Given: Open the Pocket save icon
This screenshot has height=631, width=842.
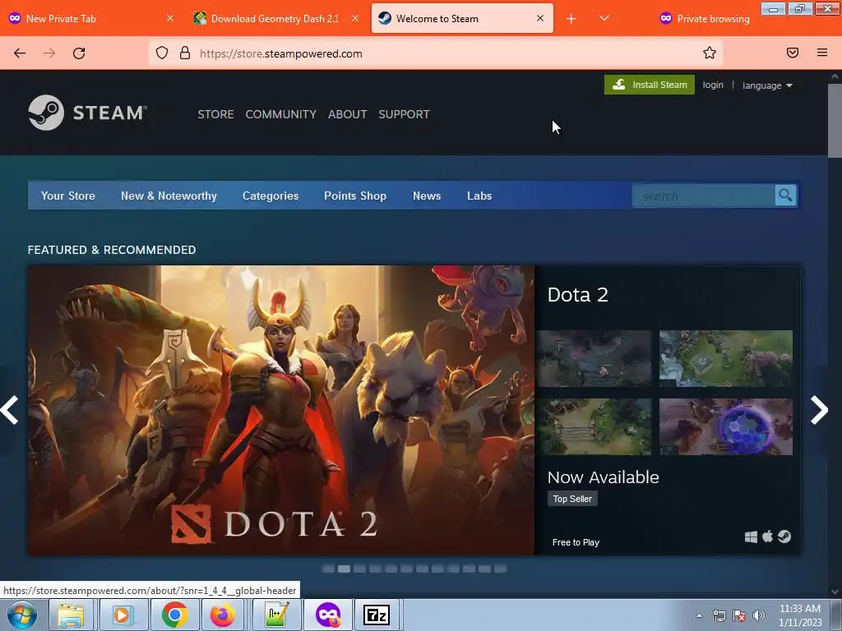Looking at the screenshot, I should 793,53.
